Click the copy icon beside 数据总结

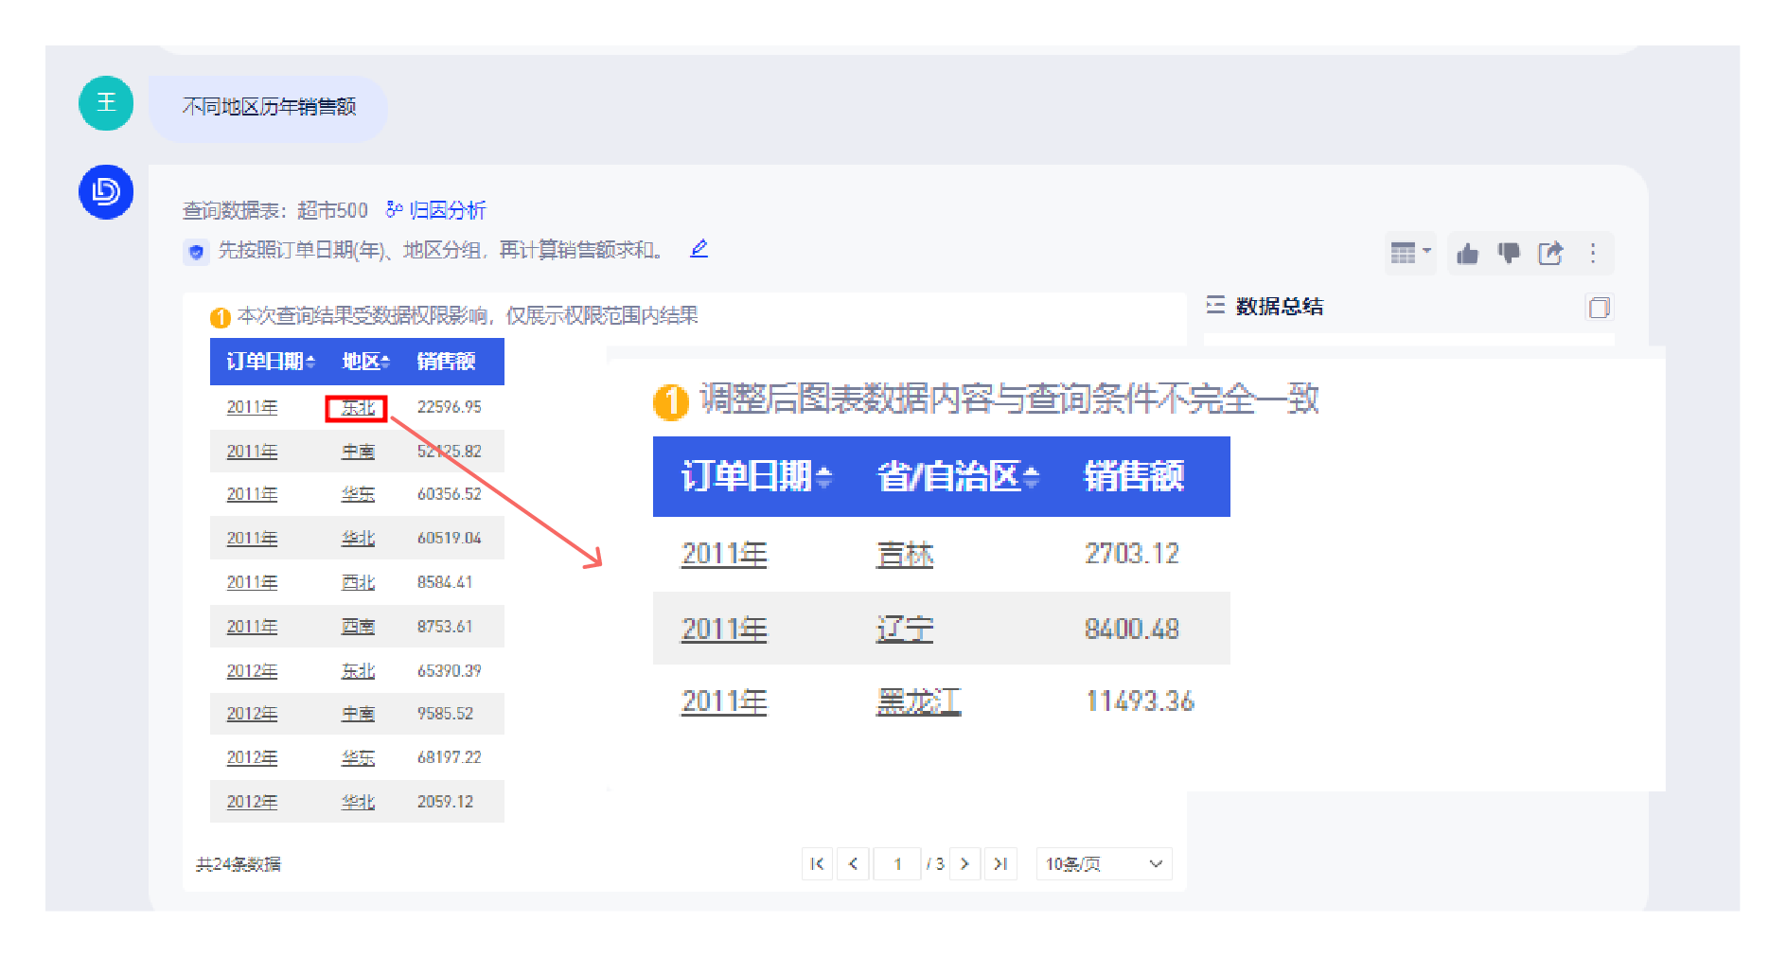[1599, 308]
